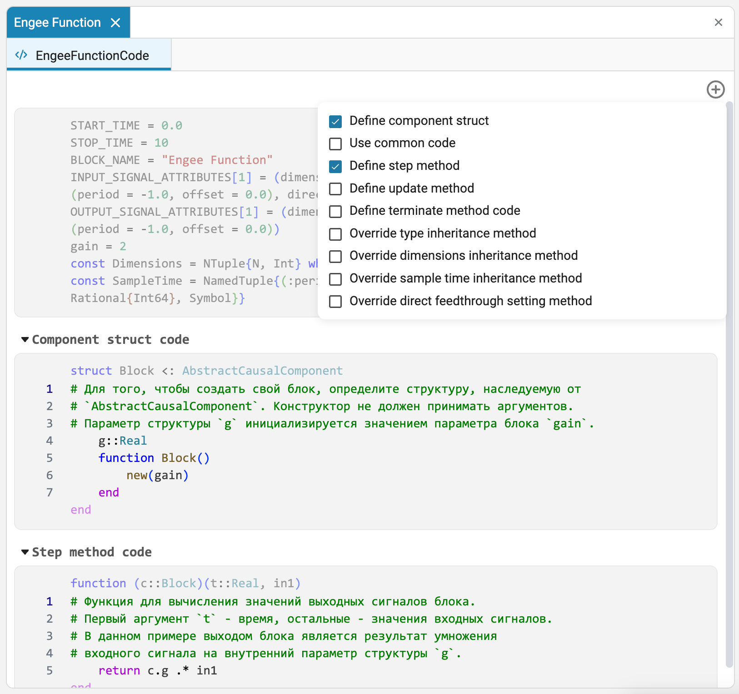The width and height of the screenshot is (739, 694).
Task: Click the 'function (c::Block)(t::Real, in1)' header
Action: coord(185,583)
